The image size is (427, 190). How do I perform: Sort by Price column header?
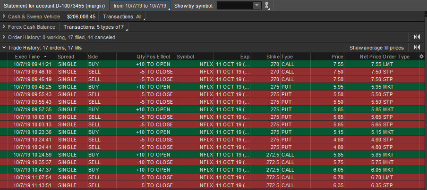[x=327, y=57]
